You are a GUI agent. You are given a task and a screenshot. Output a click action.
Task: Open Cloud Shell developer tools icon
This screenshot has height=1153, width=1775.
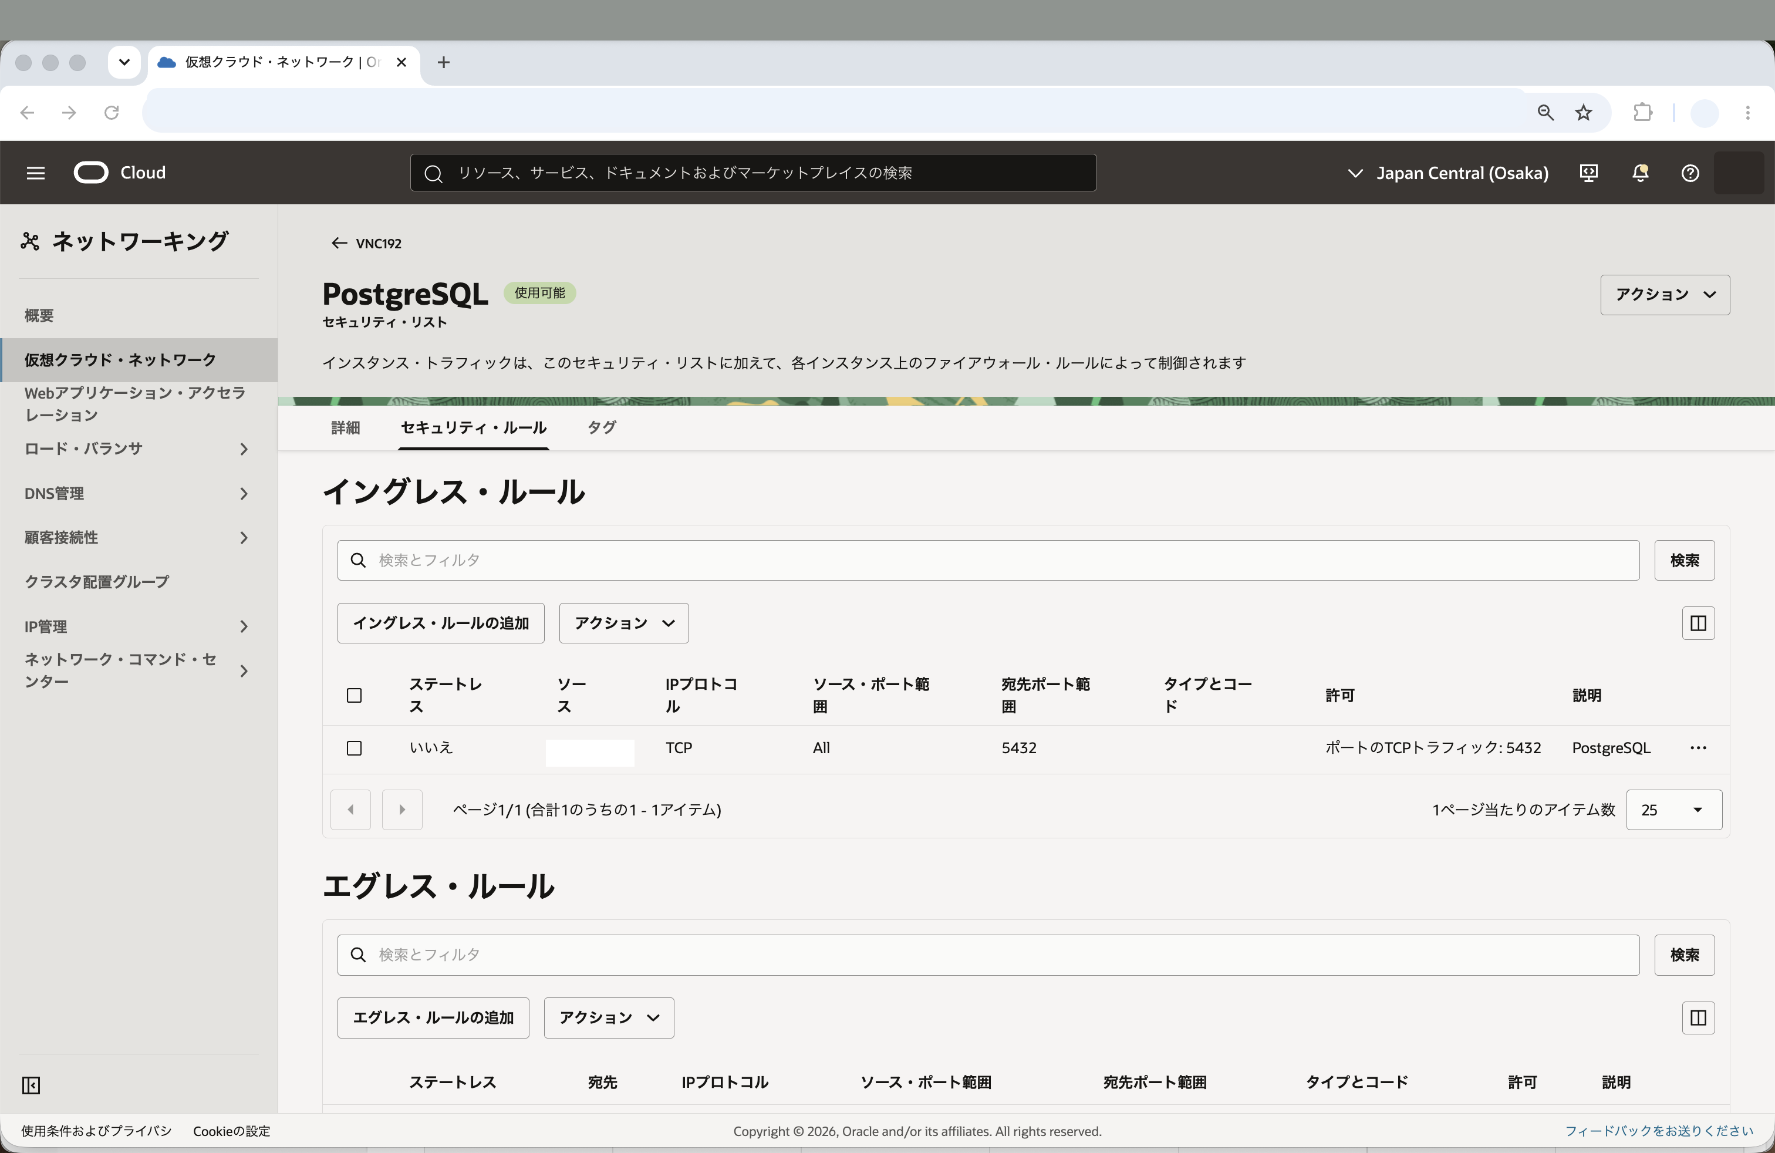[x=1588, y=173]
